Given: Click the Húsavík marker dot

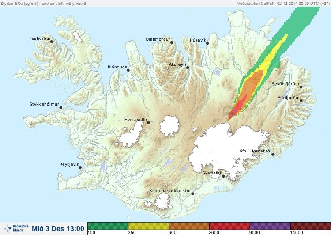Looking at the screenshot, I should [x=207, y=43].
